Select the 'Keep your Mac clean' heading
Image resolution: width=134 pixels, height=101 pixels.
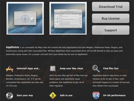[72, 68]
